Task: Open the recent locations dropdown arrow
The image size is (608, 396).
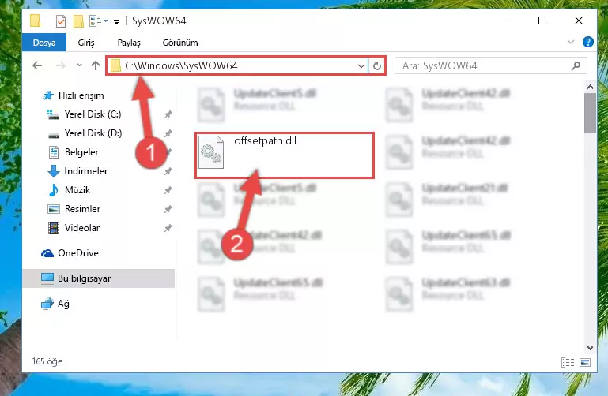Action: pyautogui.click(x=79, y=65)
